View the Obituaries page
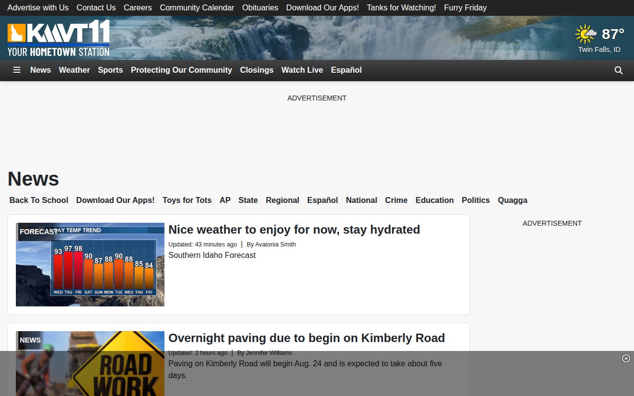 click(260, 7)
